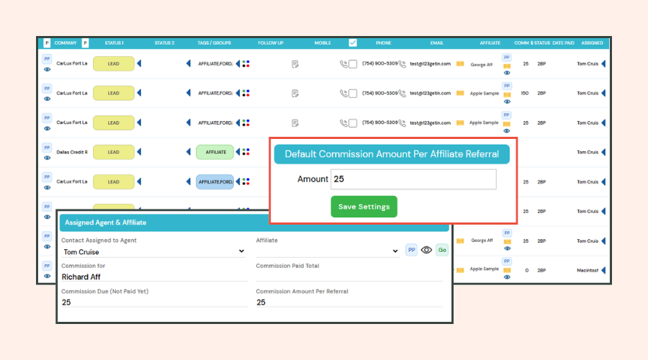Toggle the checked box in the table header

click(x=353, y=43)
